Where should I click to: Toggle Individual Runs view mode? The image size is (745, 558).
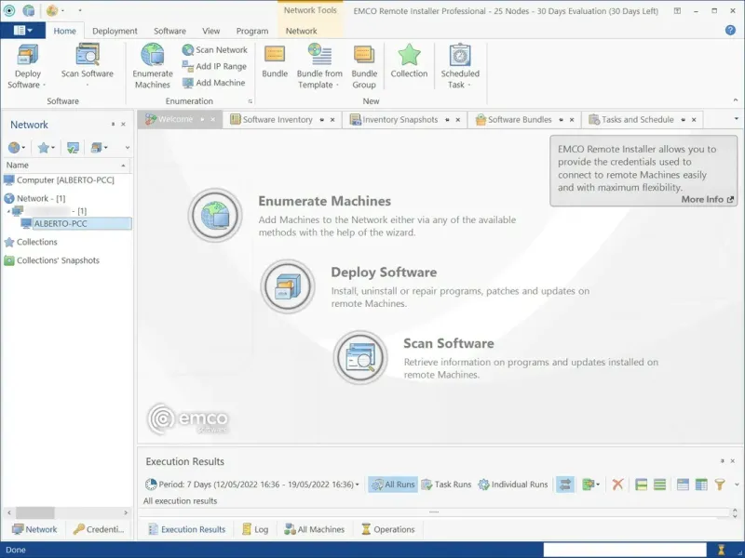pos(513,485)
